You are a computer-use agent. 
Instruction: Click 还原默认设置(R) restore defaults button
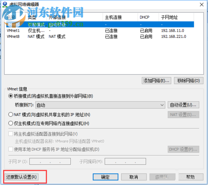[21, 177]
